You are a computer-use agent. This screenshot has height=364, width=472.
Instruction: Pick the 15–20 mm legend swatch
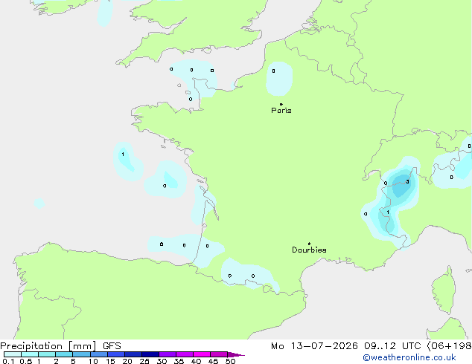click(x=116, y=354)
